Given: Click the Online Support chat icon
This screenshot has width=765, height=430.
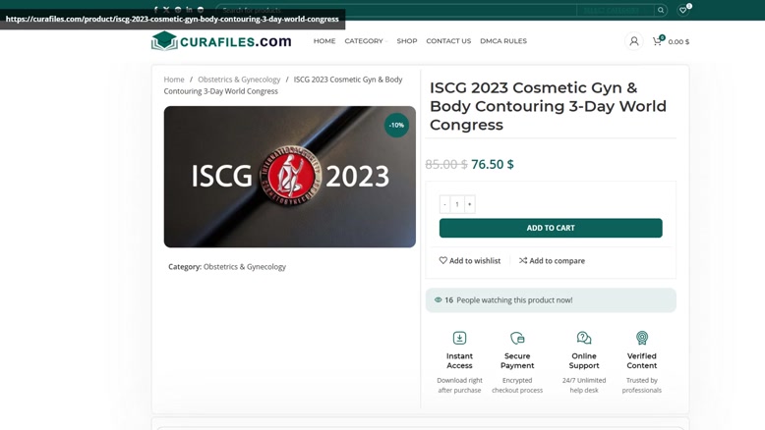Looking at the screenshot, I should pyautogui.click(x=584, y=338).
